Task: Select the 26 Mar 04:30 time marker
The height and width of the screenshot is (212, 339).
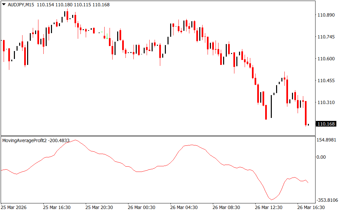Action: point(184,207)
